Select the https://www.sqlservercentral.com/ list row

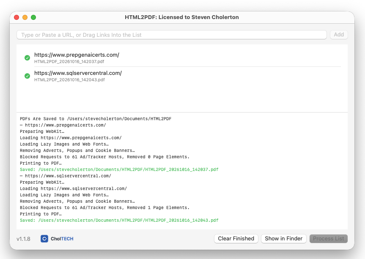[x=182, y=76]
